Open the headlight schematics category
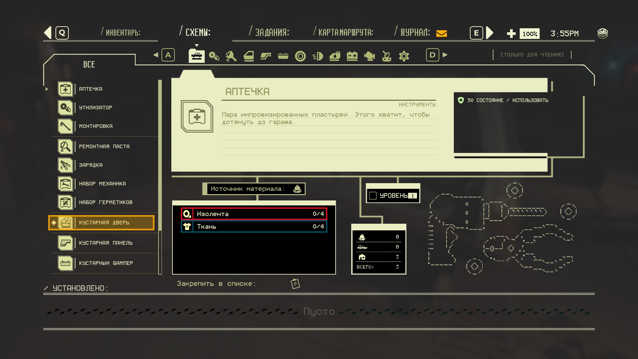Screen dimensions: 638x359 pyautogui.click(x=318, y=56)
